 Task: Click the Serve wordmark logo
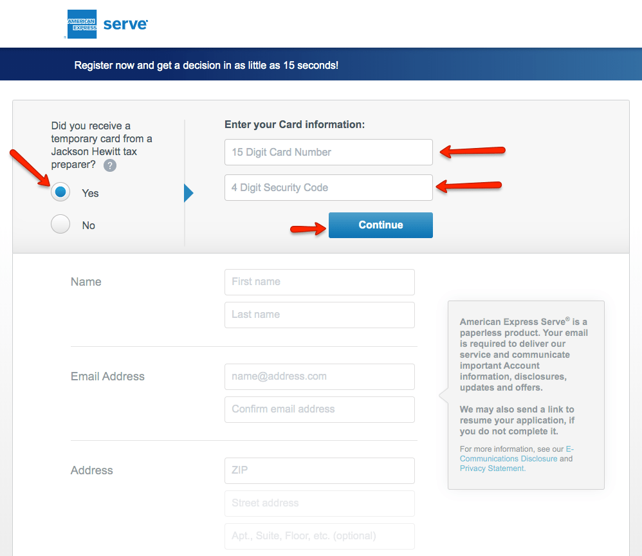click(x=125, y=24)
